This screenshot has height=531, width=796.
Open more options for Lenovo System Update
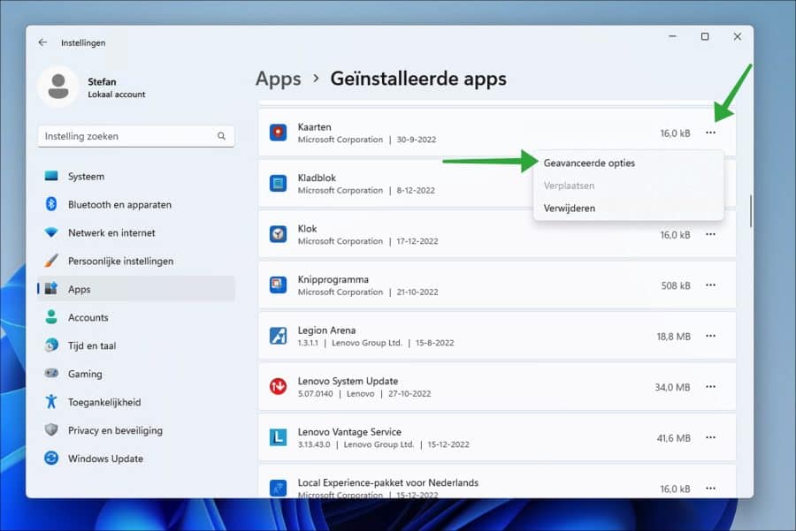[710, 386]
